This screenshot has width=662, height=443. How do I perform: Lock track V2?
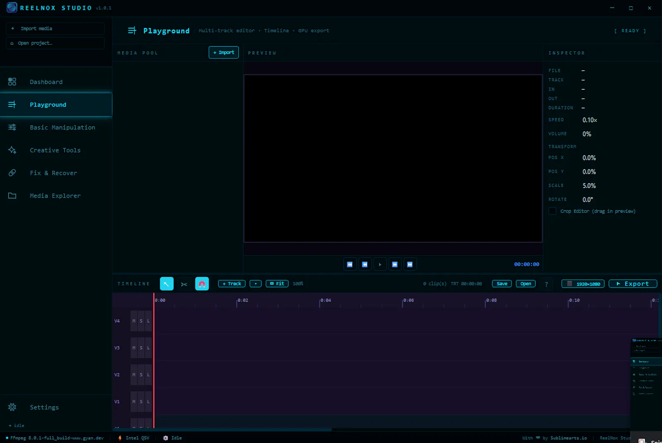click(x=148, y=375)
